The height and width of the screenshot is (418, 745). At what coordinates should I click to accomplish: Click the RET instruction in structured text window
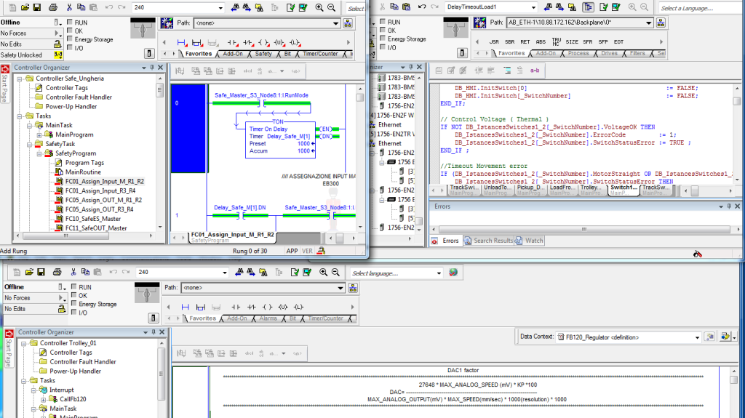[x=525, y=42]
